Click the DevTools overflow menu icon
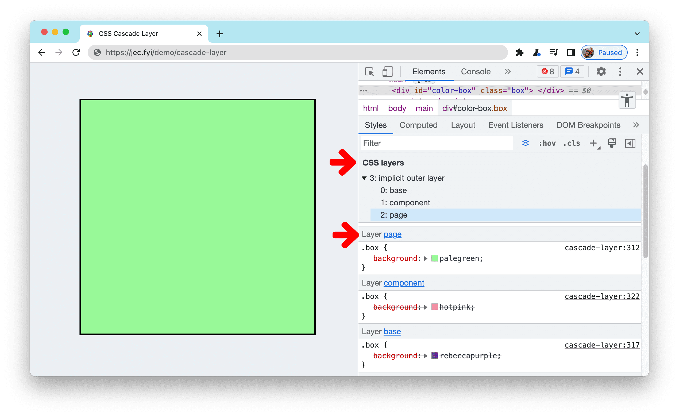 coord(621,72)
